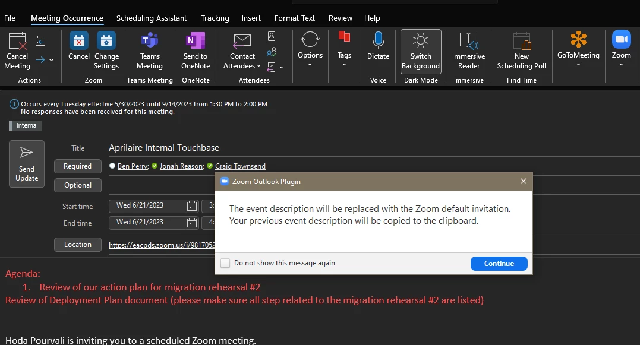Click the Required attendees button

point(78,166)
